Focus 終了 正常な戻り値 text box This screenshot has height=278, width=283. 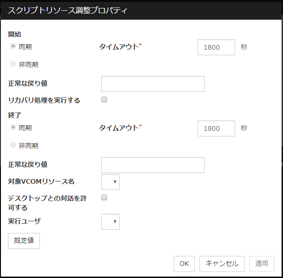coord(153,165)
